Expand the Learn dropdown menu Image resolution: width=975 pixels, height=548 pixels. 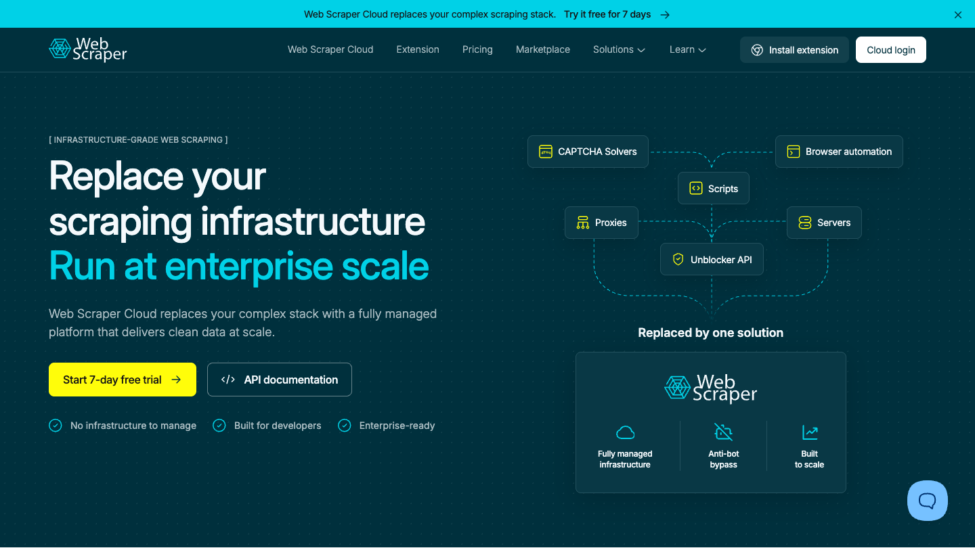(688, 49)
